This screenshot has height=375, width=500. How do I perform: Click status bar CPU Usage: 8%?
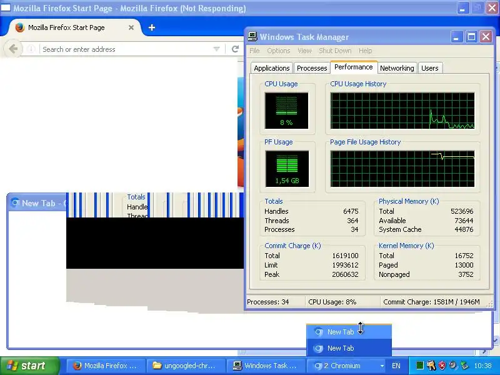pyautogui.click(x=332, y=302)
